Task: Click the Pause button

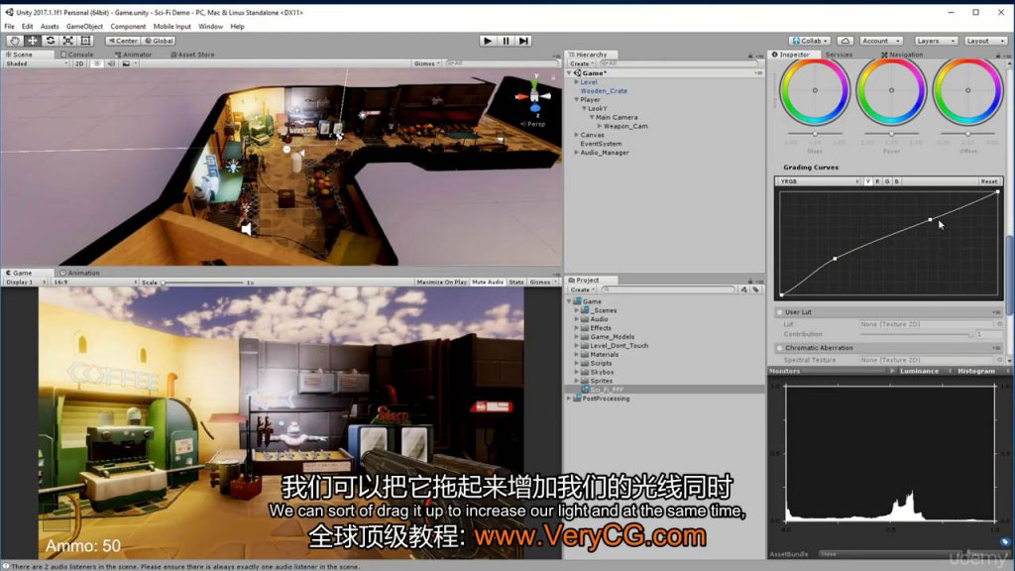Action: click(506, 41)
